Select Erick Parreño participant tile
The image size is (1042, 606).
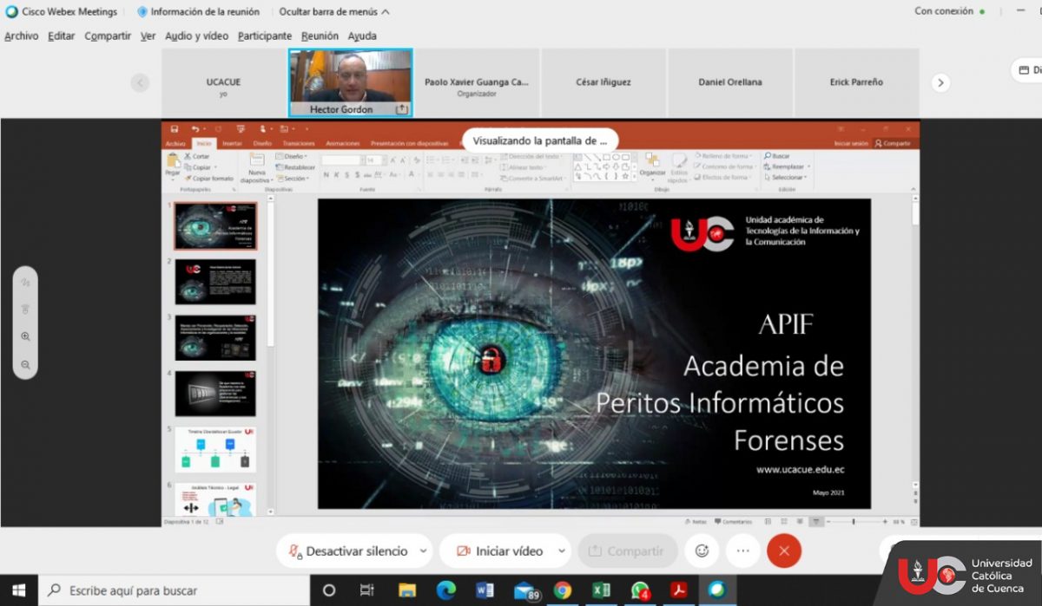(856, 82)
